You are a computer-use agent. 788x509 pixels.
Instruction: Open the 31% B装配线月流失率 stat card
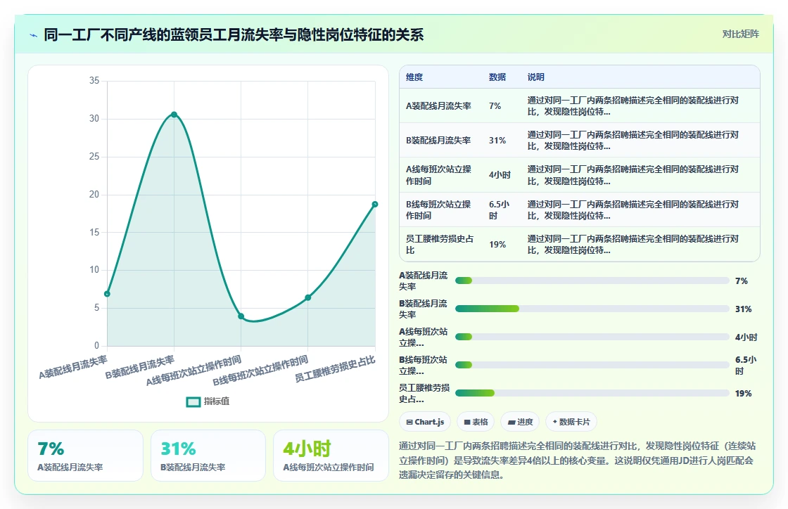click(x=208, y=456)
